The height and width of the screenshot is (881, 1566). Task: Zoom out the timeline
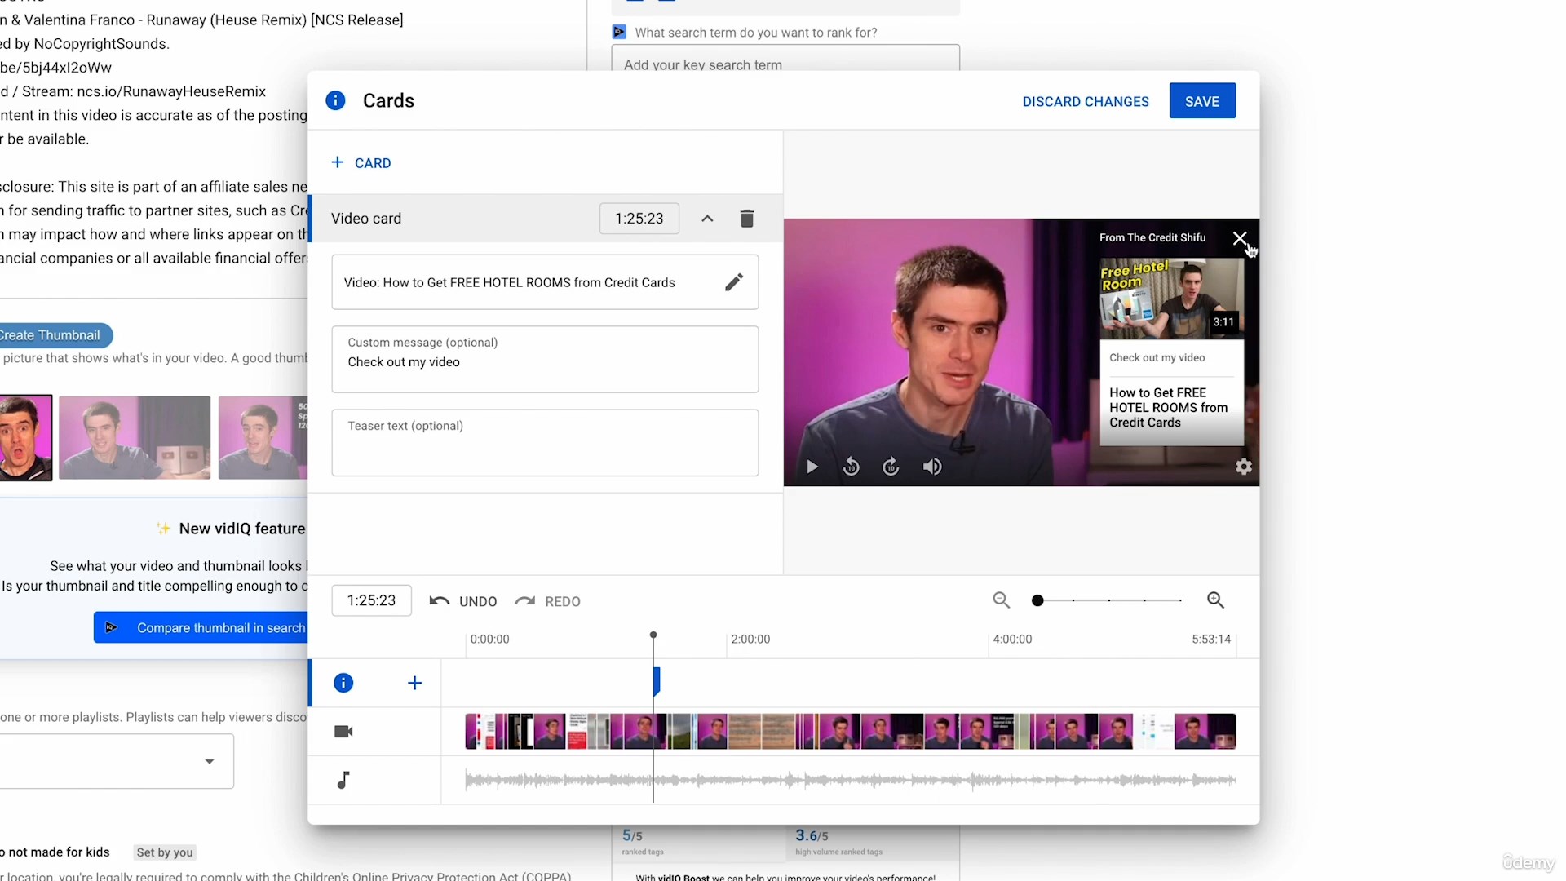click(x=1001, y=601)
